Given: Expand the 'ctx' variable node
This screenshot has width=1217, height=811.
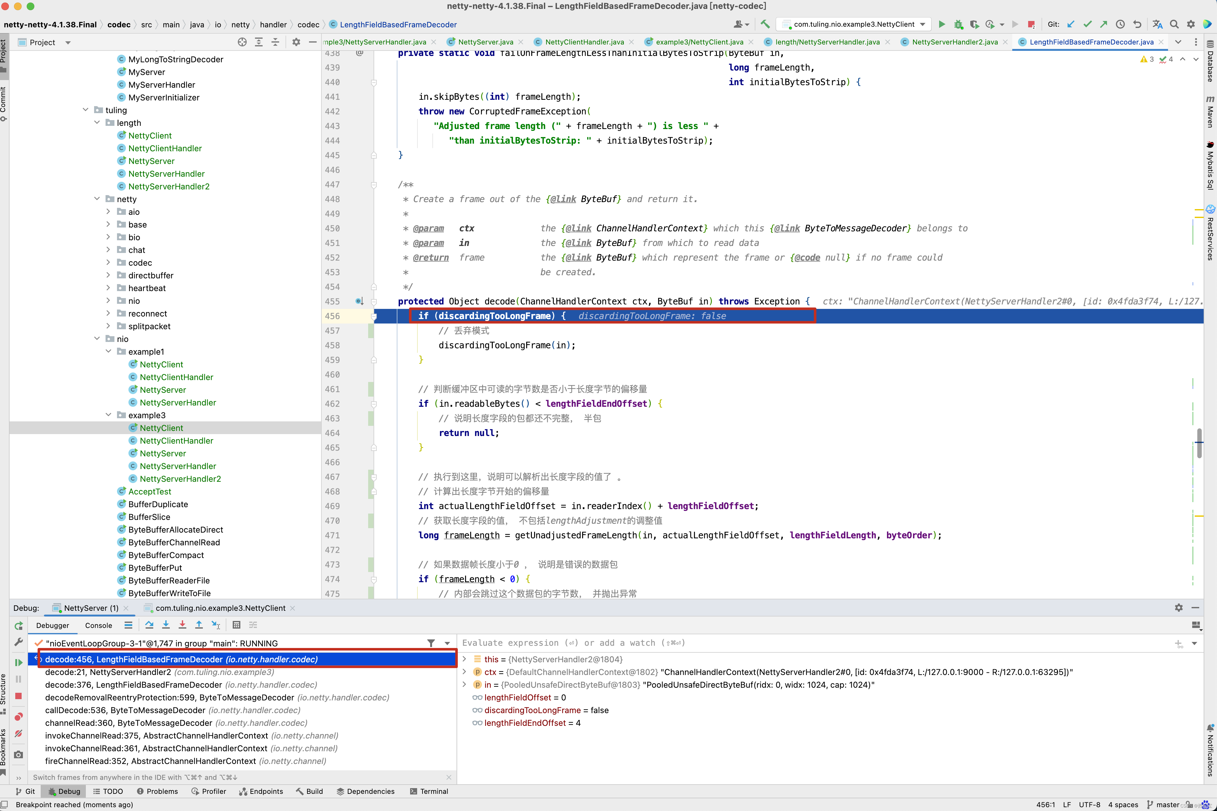Looking at the screenshot, I should pyautogui.click(x=464, y=672).
